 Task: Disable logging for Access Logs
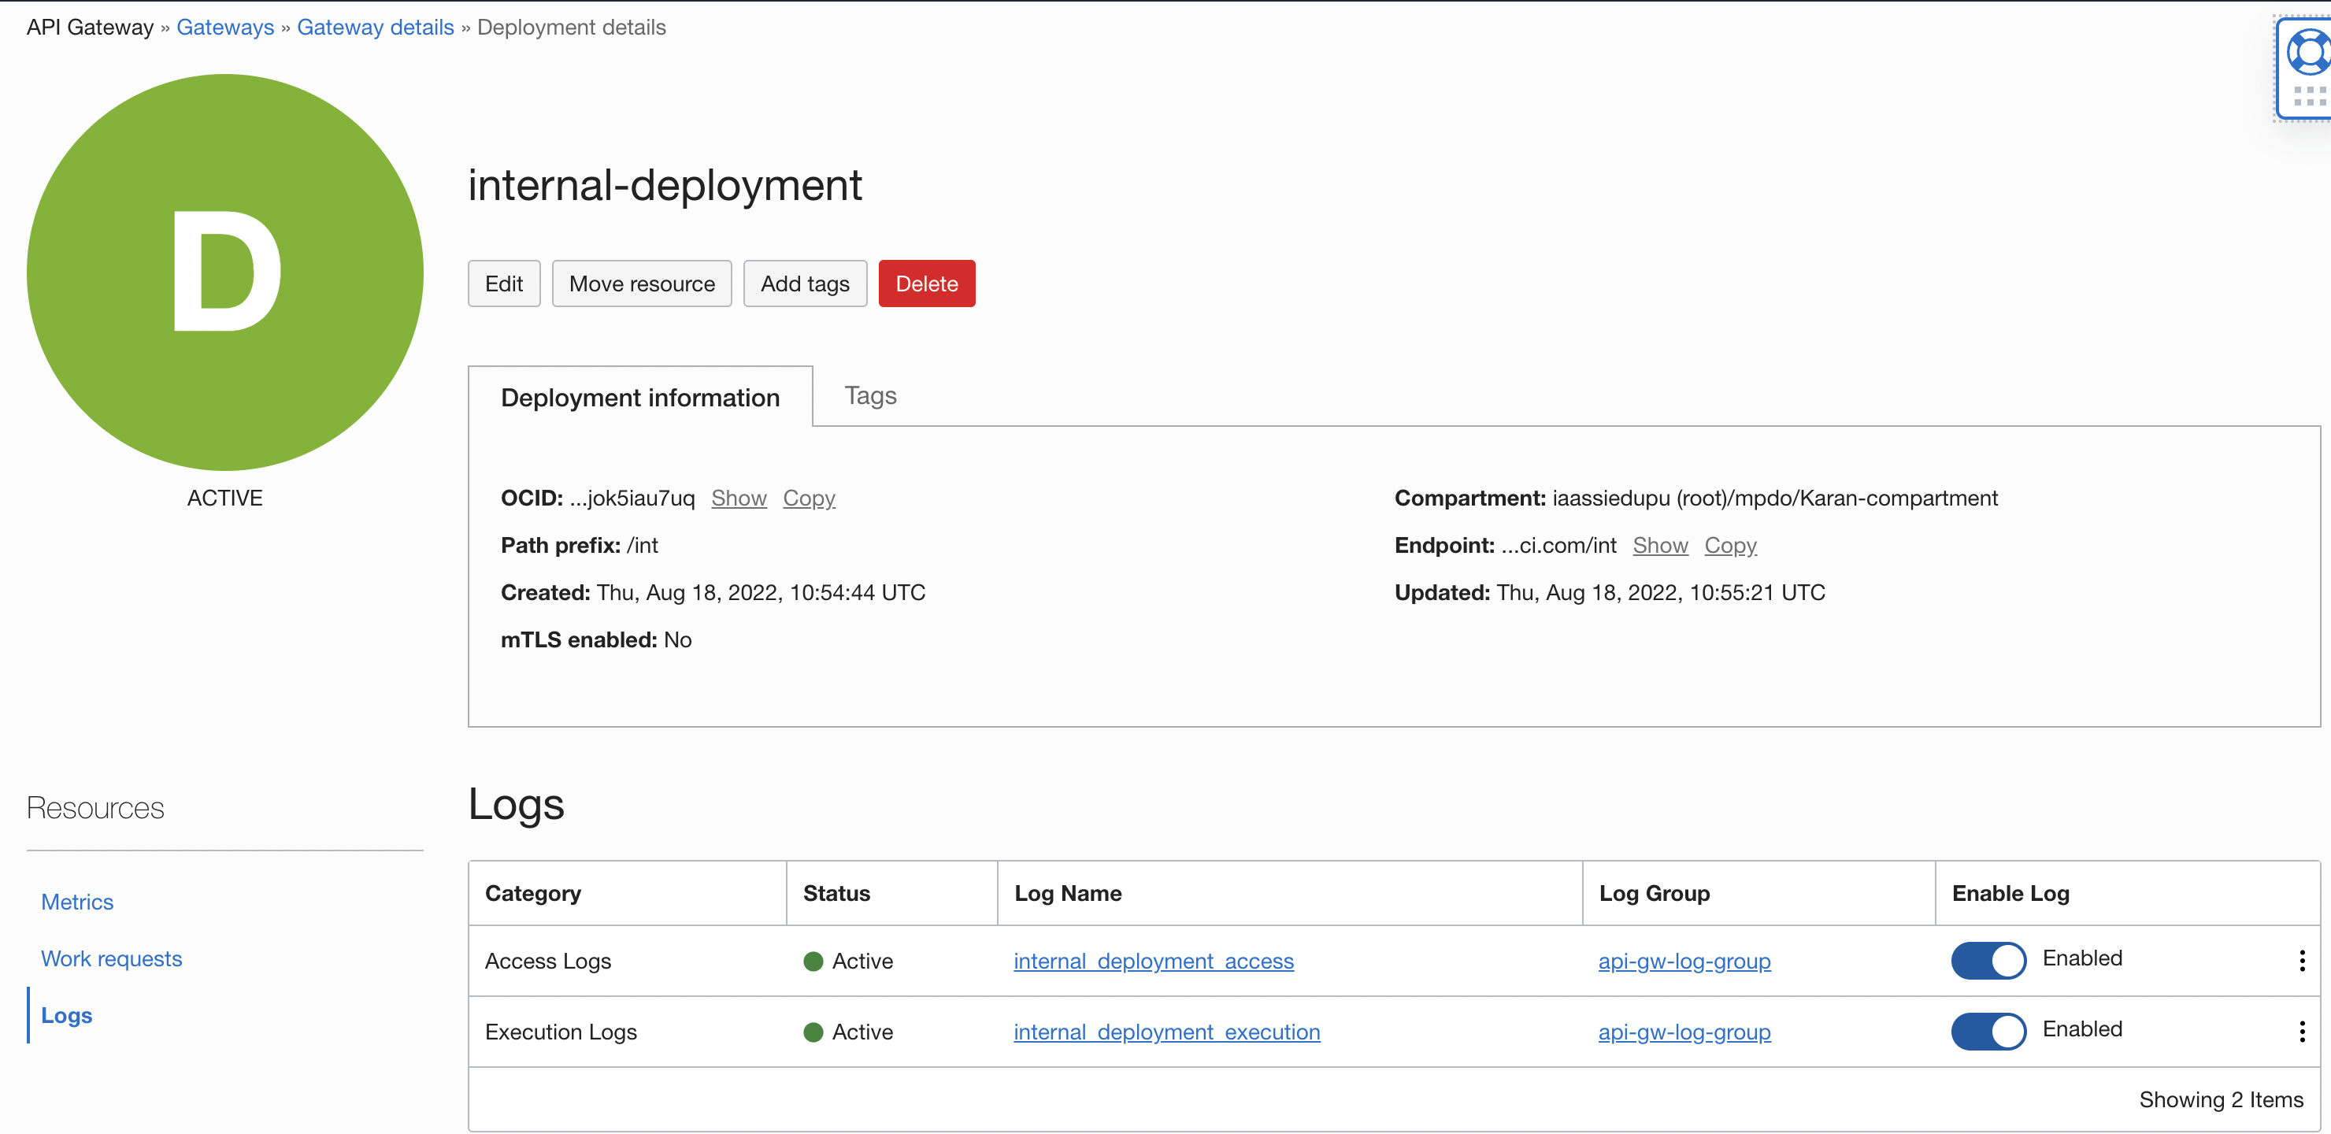click(x=1987, y=960)
